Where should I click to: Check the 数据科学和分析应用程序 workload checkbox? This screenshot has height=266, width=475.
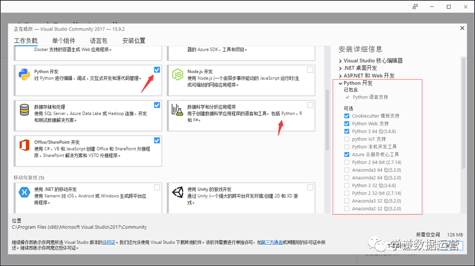pos(310,105)
